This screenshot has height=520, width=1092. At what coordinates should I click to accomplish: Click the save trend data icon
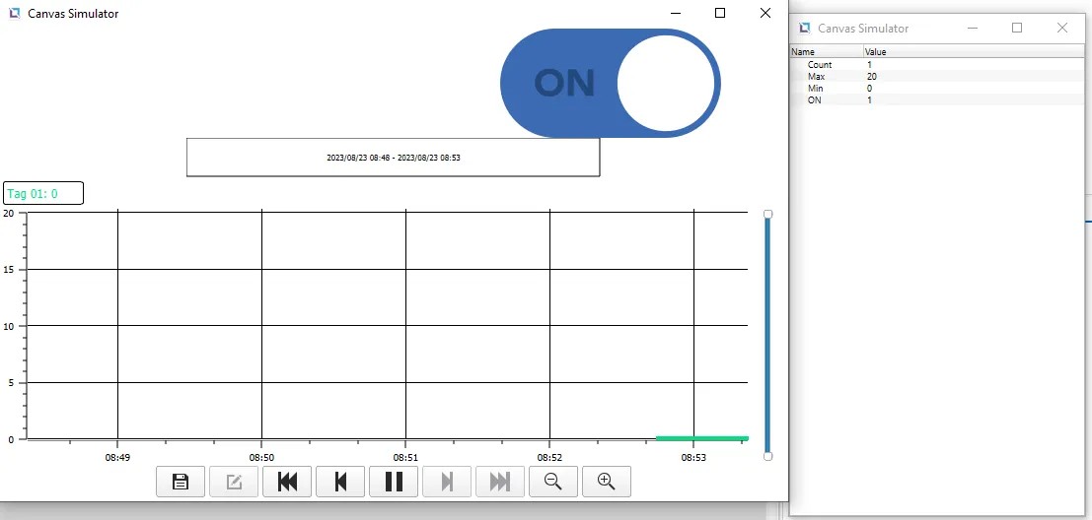pyautogui.click(x=181, y=482)
